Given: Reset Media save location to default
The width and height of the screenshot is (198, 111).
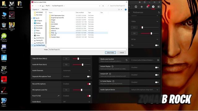Looking at the screenshot, I should pyautogui.click(x=127, y=60).
